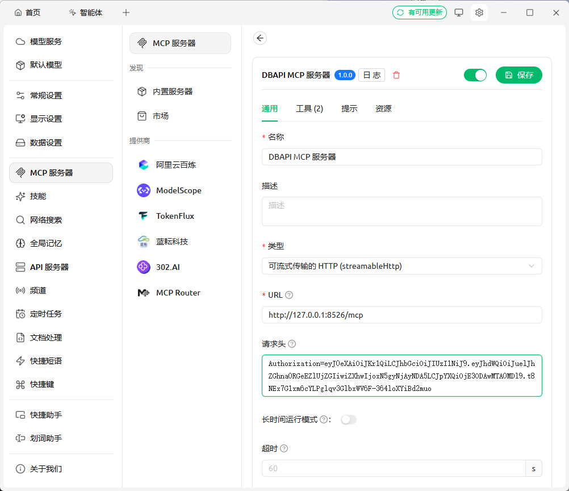
Task: Switch to the 工具 (2) tab
Action: coord(309,109)
